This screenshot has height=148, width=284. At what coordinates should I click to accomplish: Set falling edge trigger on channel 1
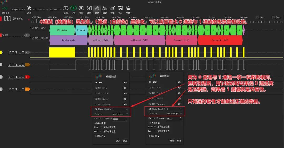pos(17,65)
